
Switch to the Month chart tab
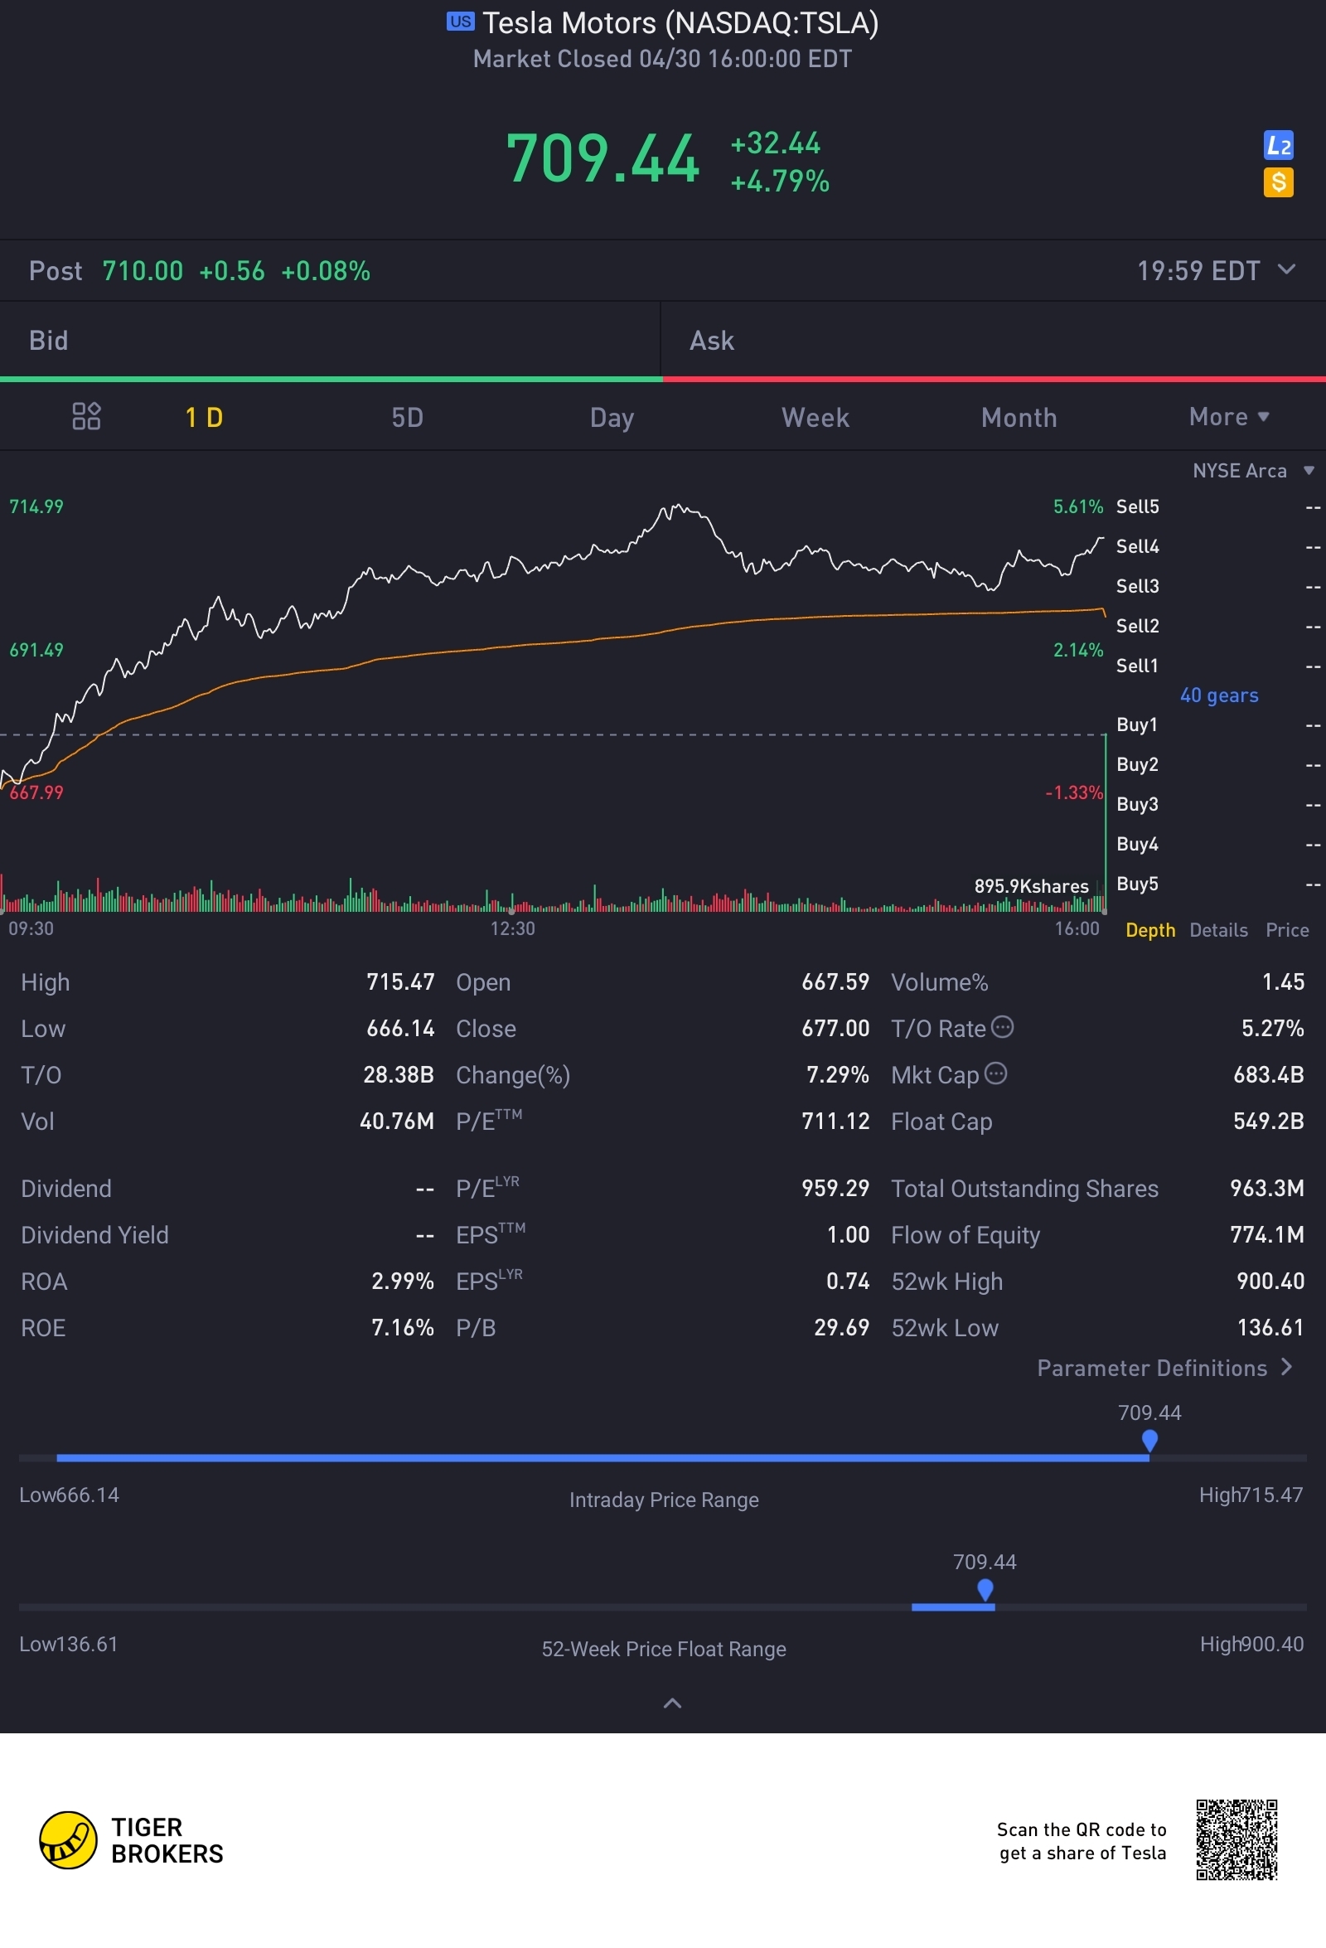(1019, 418)
